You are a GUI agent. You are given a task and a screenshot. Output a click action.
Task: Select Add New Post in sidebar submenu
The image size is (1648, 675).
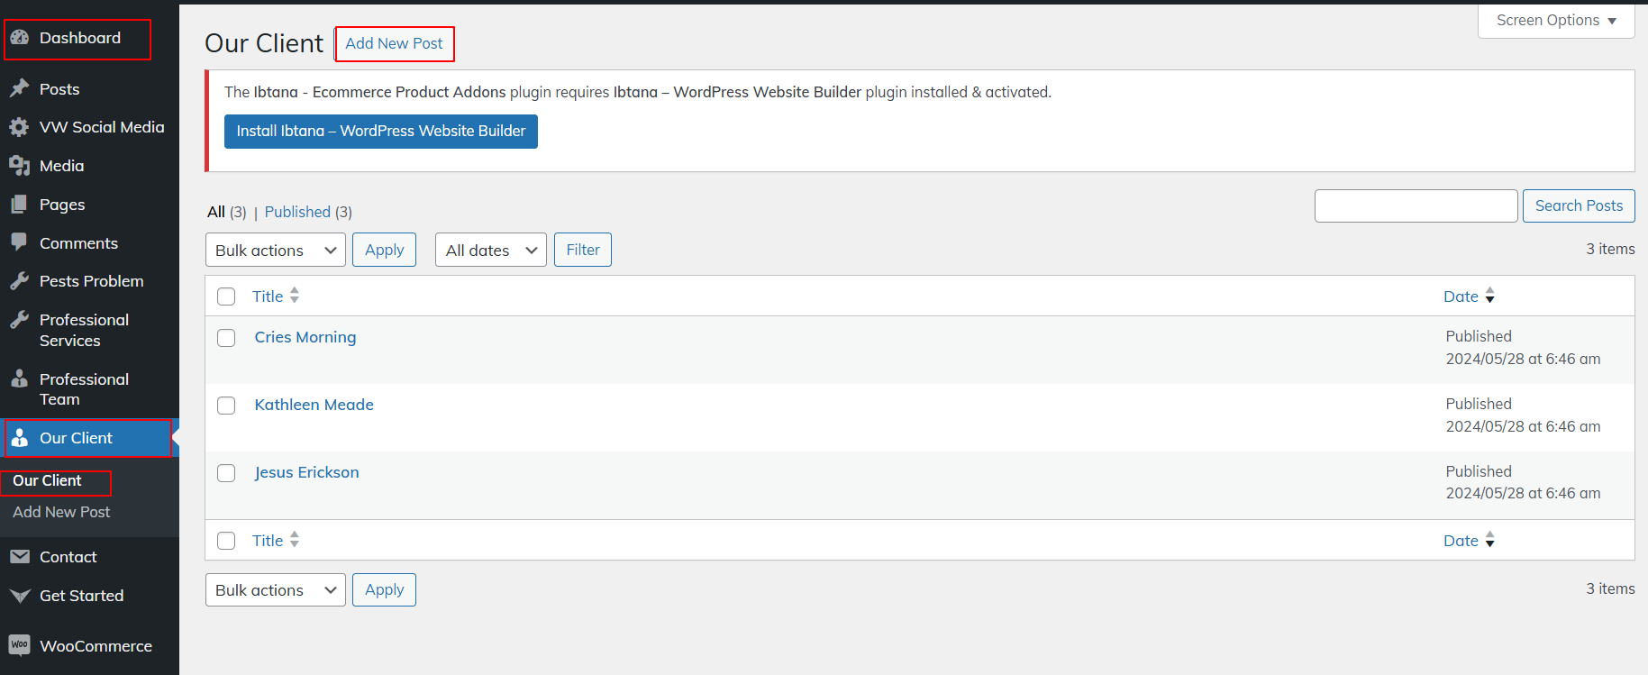coord(61,512)
